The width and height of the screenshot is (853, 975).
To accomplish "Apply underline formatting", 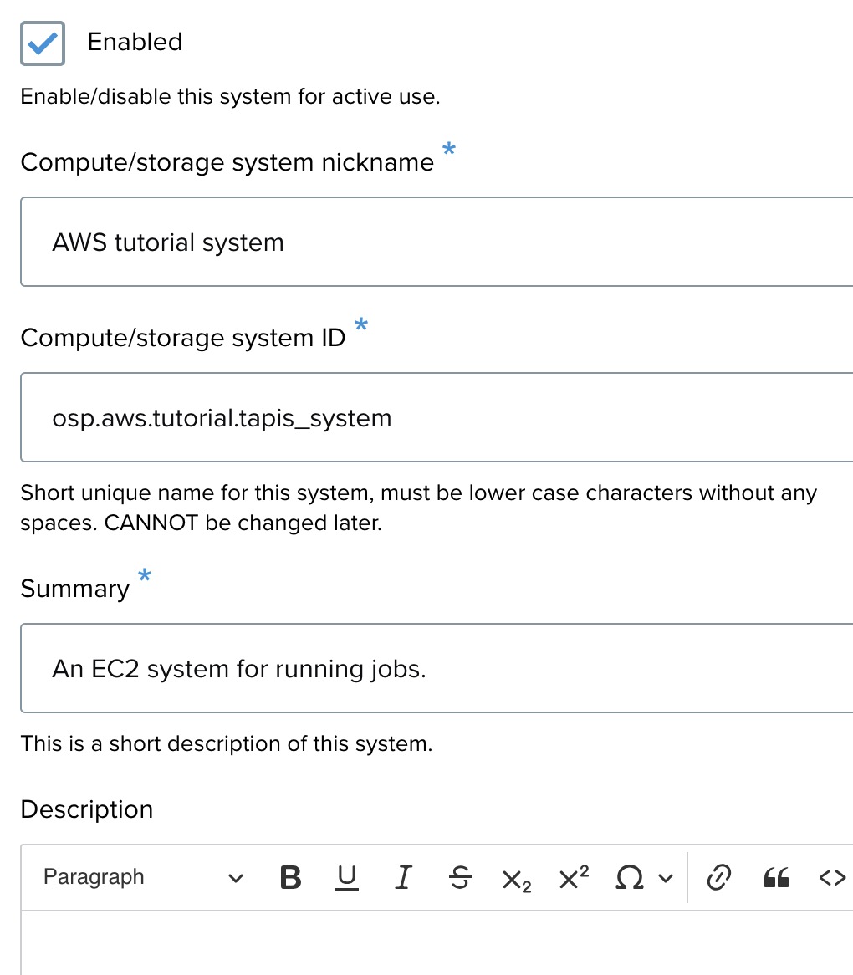I will (346, 877).
